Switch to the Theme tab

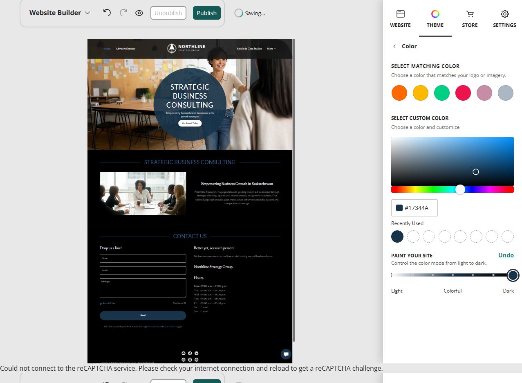[x=435, y=19]
